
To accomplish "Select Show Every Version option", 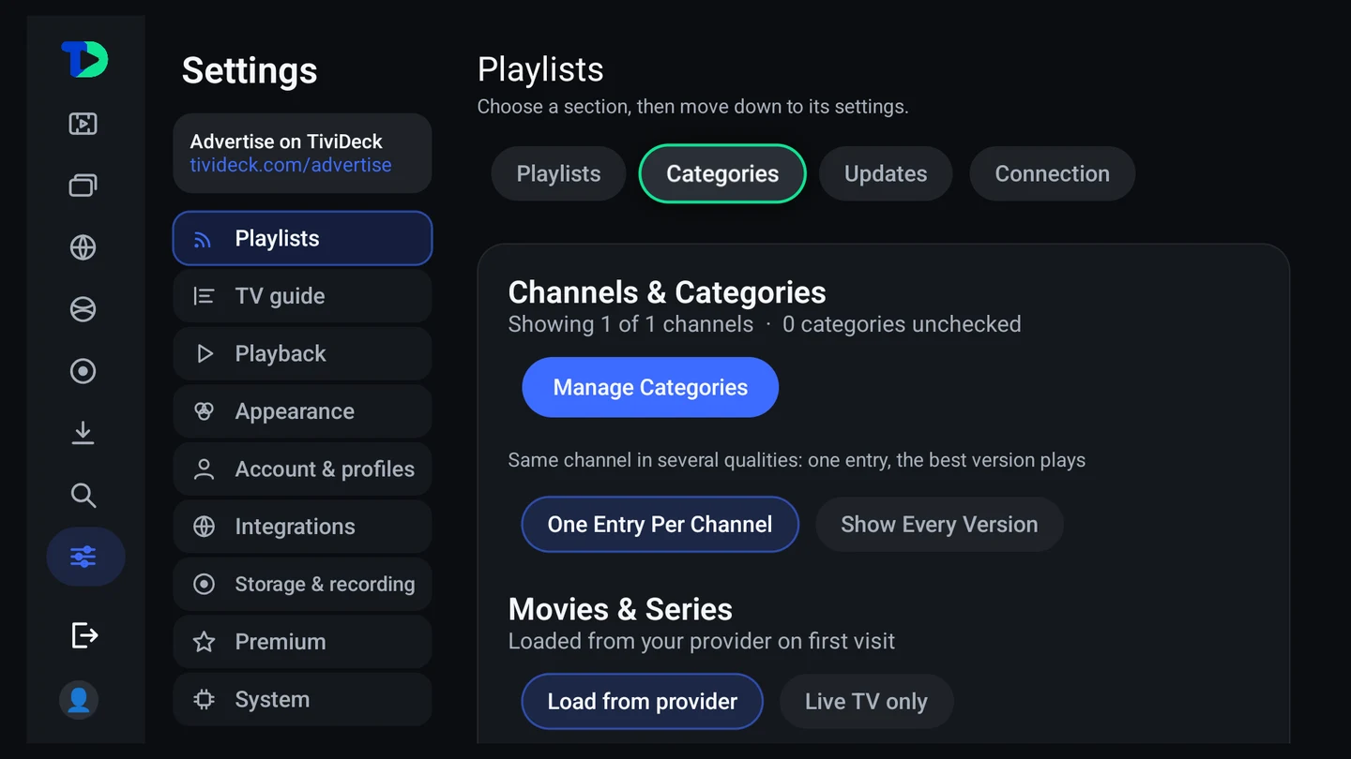I will point(939,524).
